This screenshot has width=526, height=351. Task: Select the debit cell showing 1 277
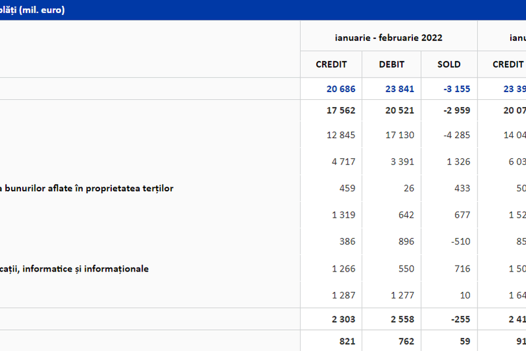click(401, 295)
